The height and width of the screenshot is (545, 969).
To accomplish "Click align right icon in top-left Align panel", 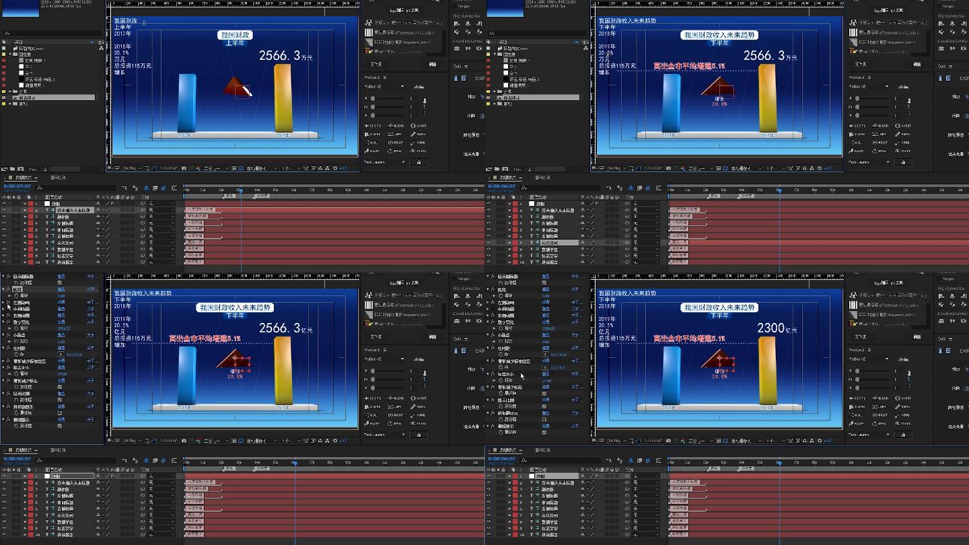I will (478, 24).
